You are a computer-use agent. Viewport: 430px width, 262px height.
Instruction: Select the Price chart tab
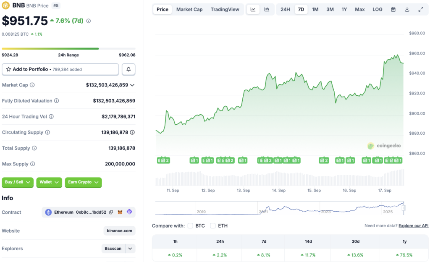click(x=163, y=9)
